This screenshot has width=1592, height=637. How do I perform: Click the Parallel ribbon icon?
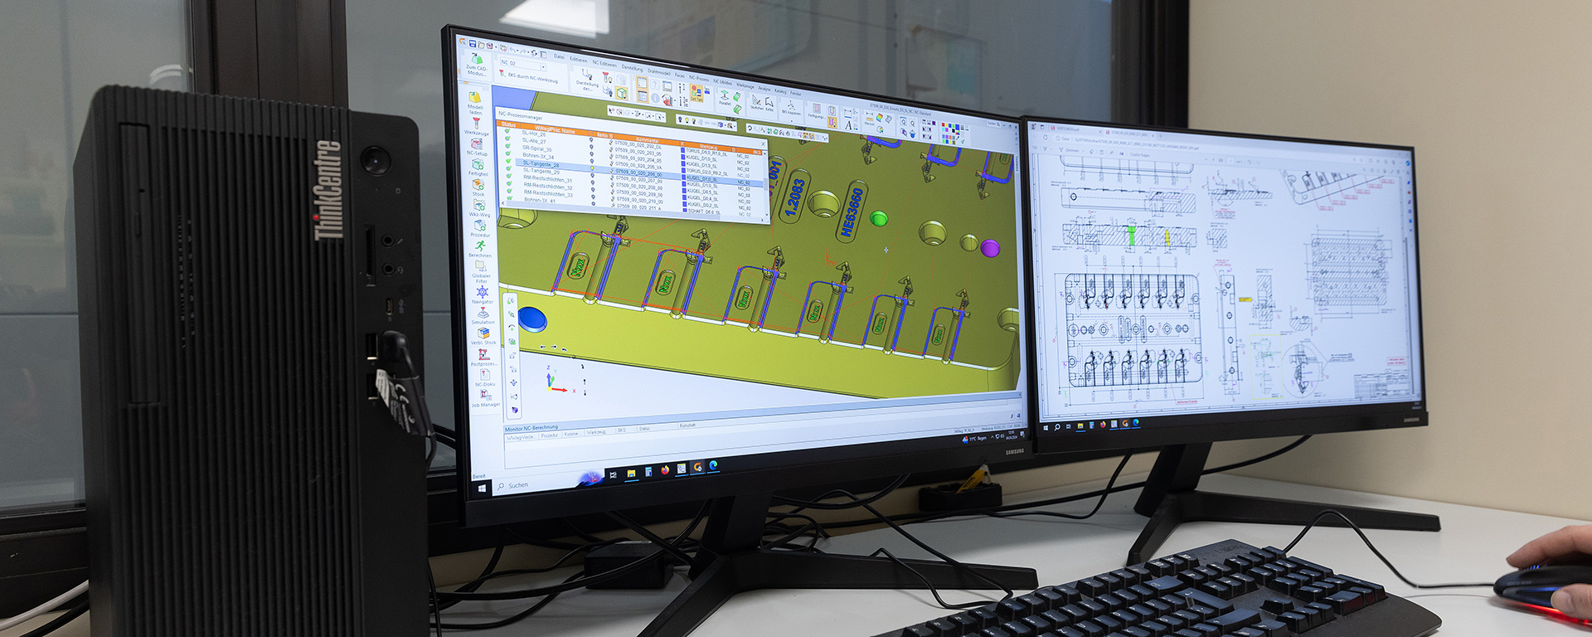725,97
